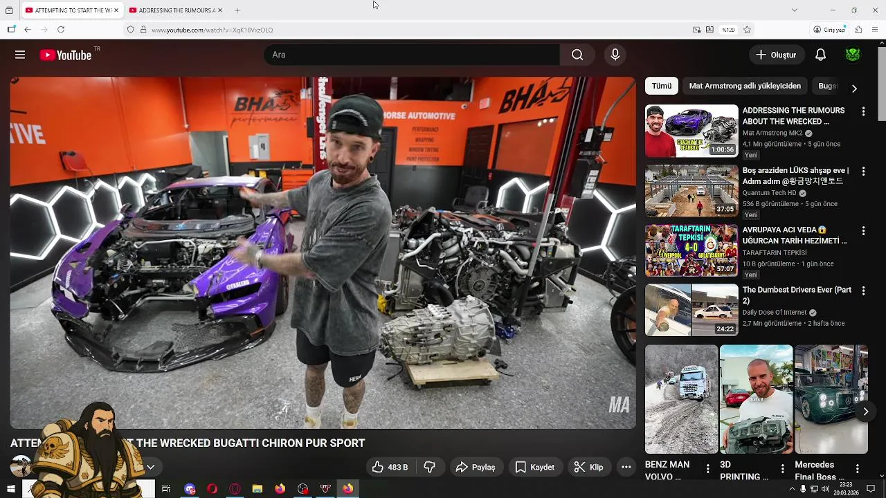
Task: Open options for The Dumbest Drivers Ever
Action: 863,291
